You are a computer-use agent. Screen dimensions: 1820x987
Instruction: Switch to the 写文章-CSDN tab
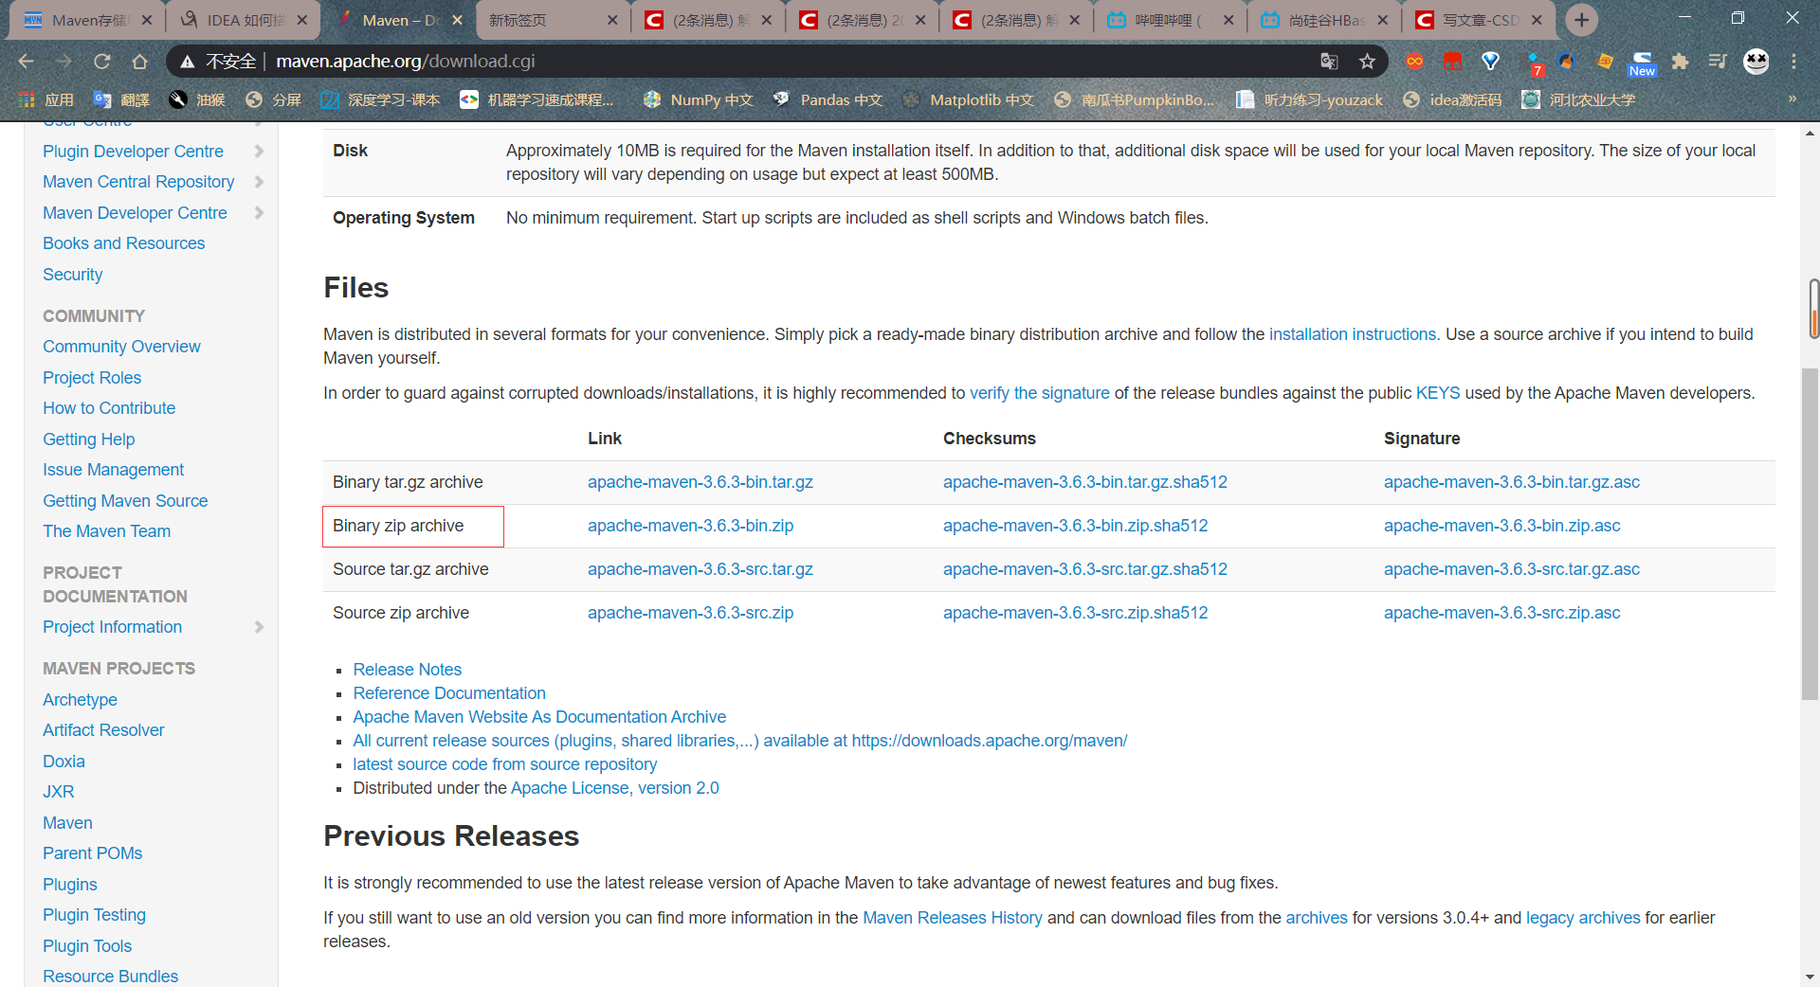coord(1479,20)
